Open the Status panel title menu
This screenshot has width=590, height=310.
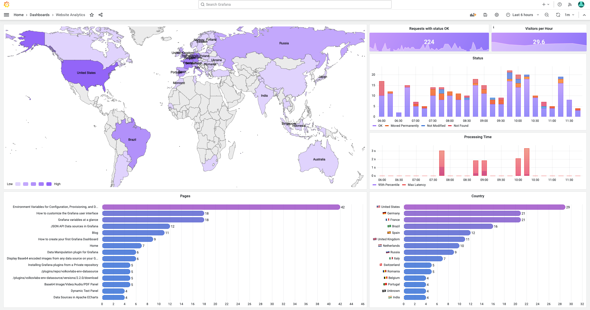(x=478, y=58)
